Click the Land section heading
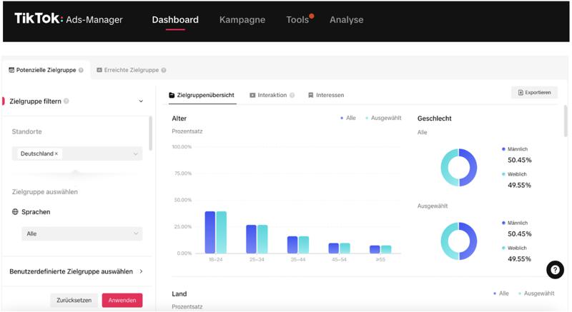Image resolution: width=572 pixels, height=312 pixels. pos(179,294)
